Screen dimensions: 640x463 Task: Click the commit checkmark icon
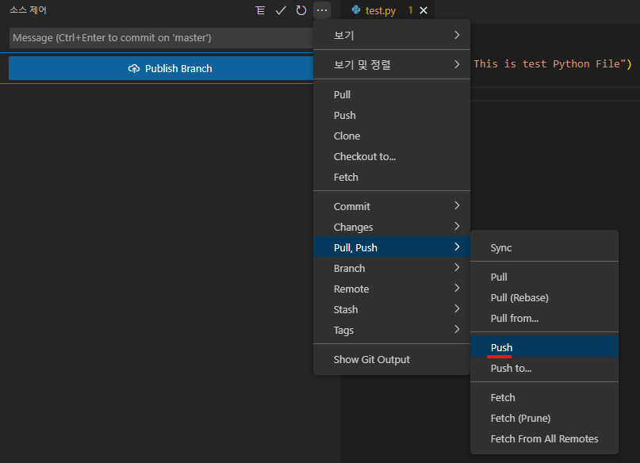pos(281,10)
